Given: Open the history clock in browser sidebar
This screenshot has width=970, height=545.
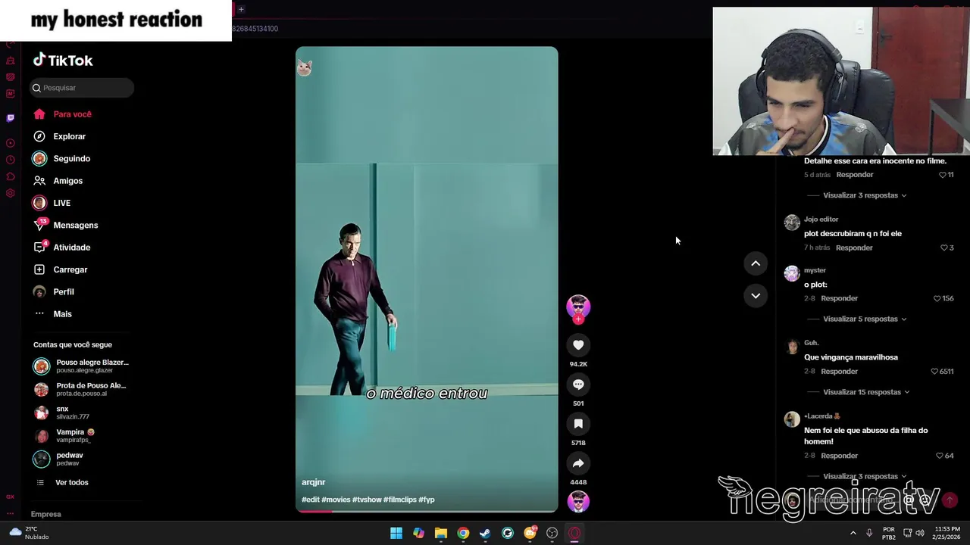Looking at the screenshot, I should (x=11, y=160).
